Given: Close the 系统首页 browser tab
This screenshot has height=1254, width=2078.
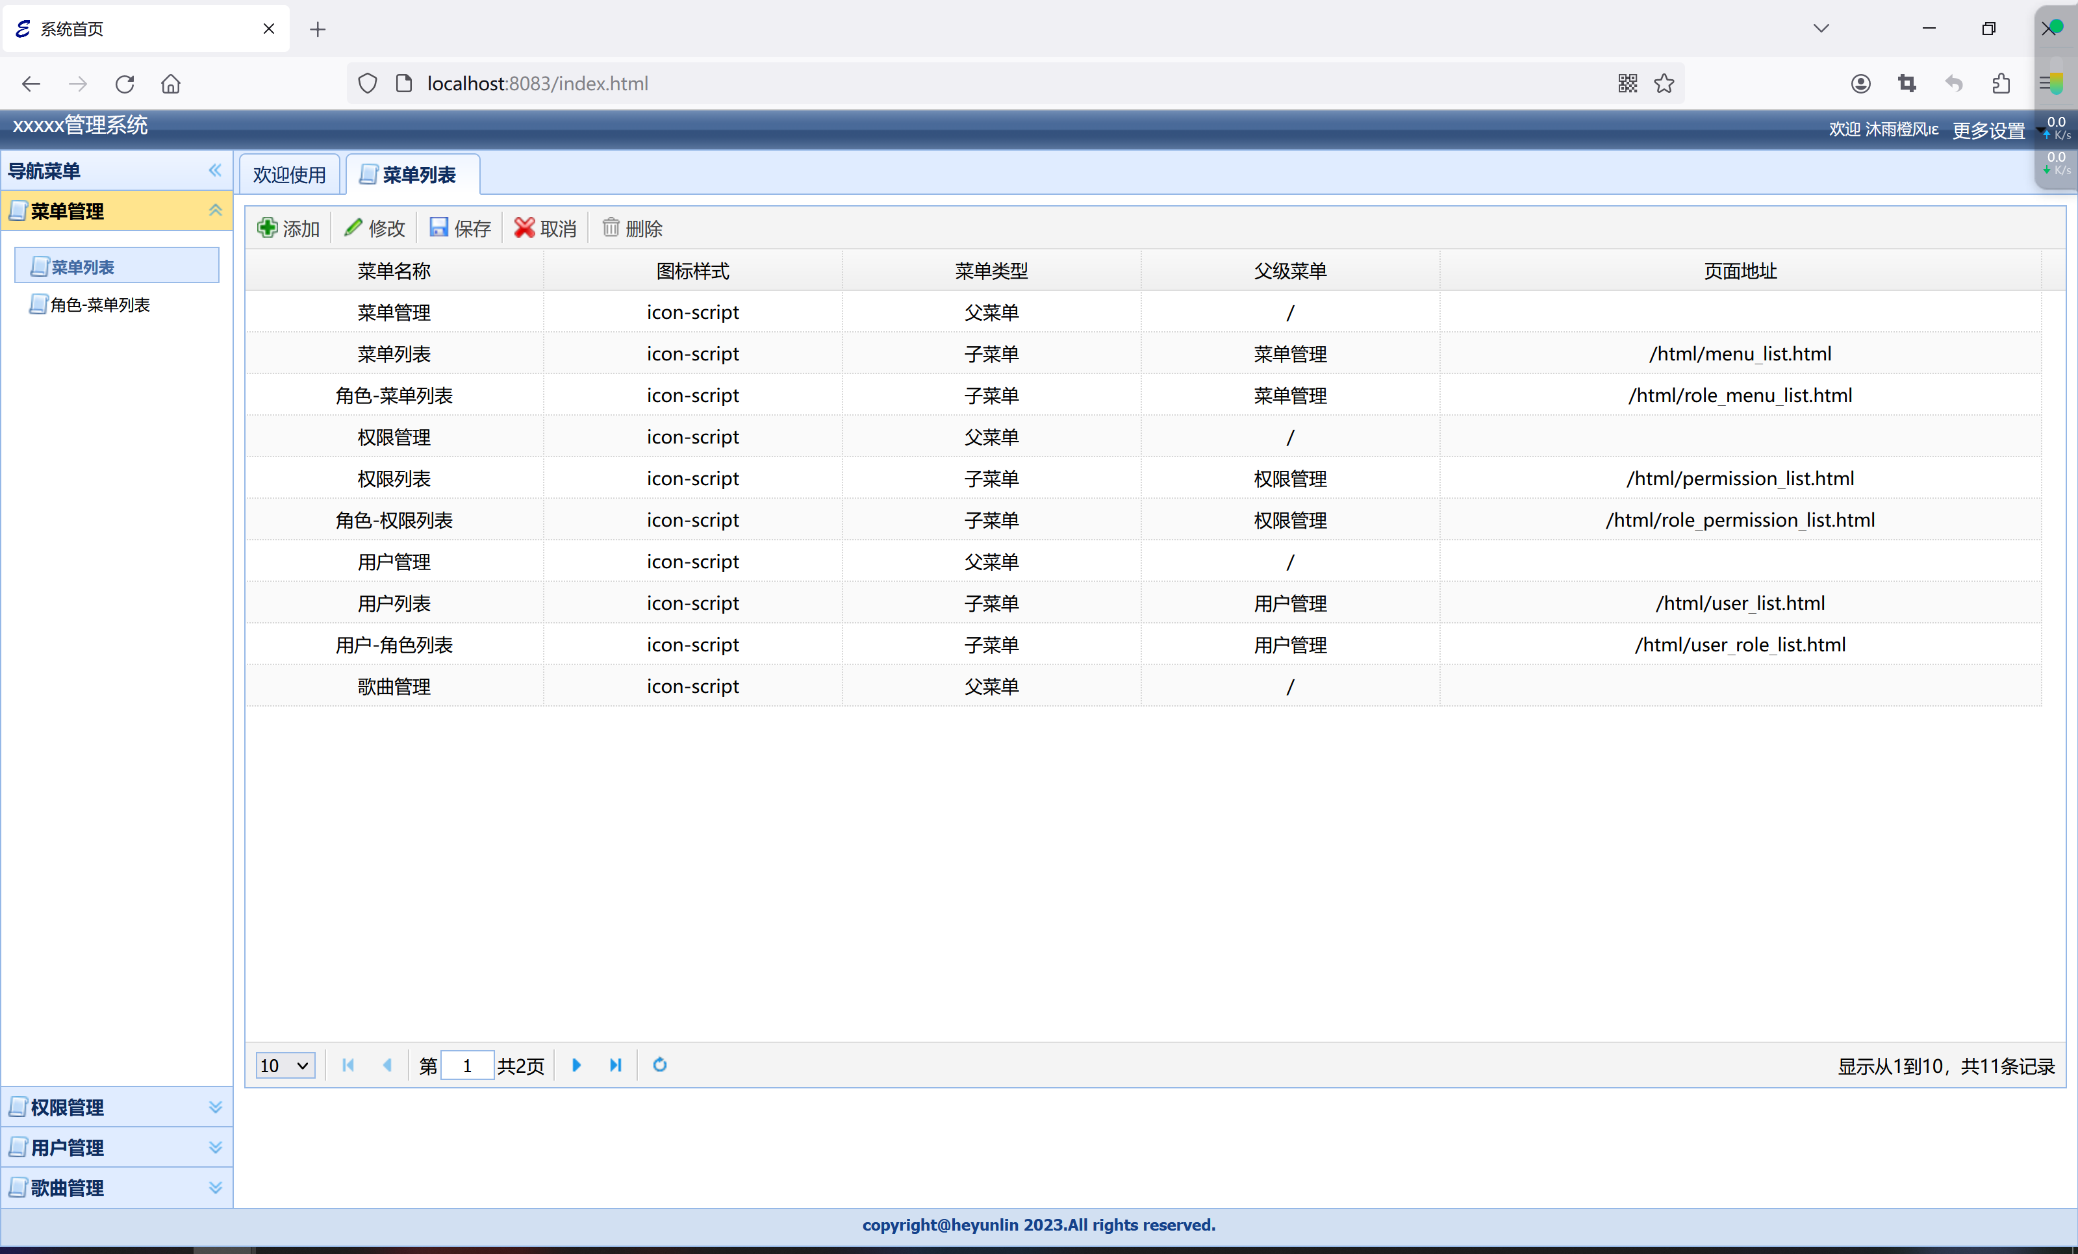Looking at the screenshot, I should point(269,29).
